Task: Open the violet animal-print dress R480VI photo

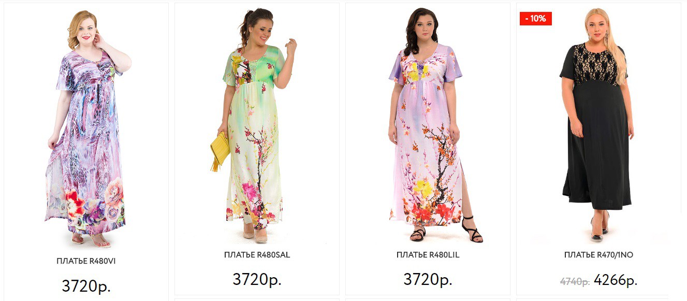Action: (x=86, y=127)
